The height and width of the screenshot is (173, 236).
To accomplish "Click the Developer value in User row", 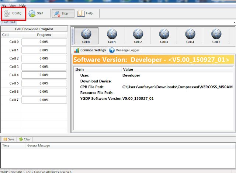I will (x=131, y=75).
